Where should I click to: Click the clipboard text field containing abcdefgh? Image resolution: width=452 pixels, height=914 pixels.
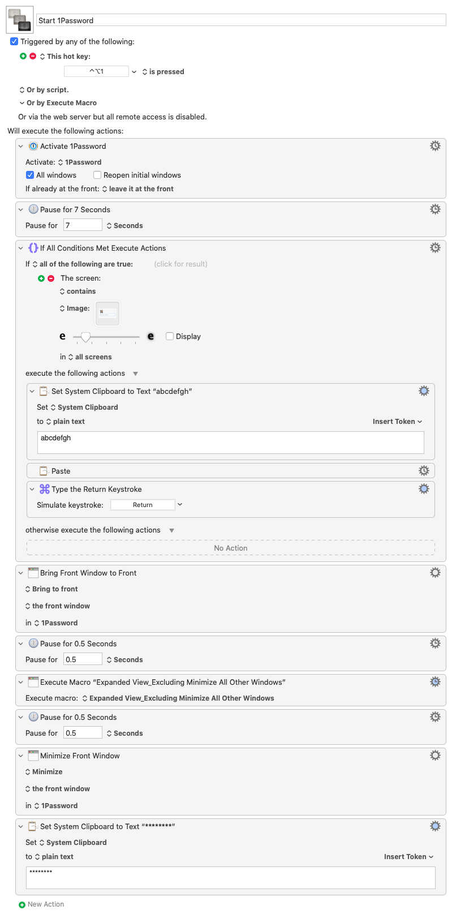[x=231, y=443]
